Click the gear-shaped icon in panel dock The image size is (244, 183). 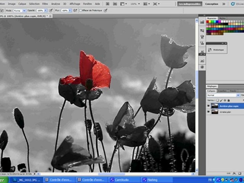pos(202,67)
